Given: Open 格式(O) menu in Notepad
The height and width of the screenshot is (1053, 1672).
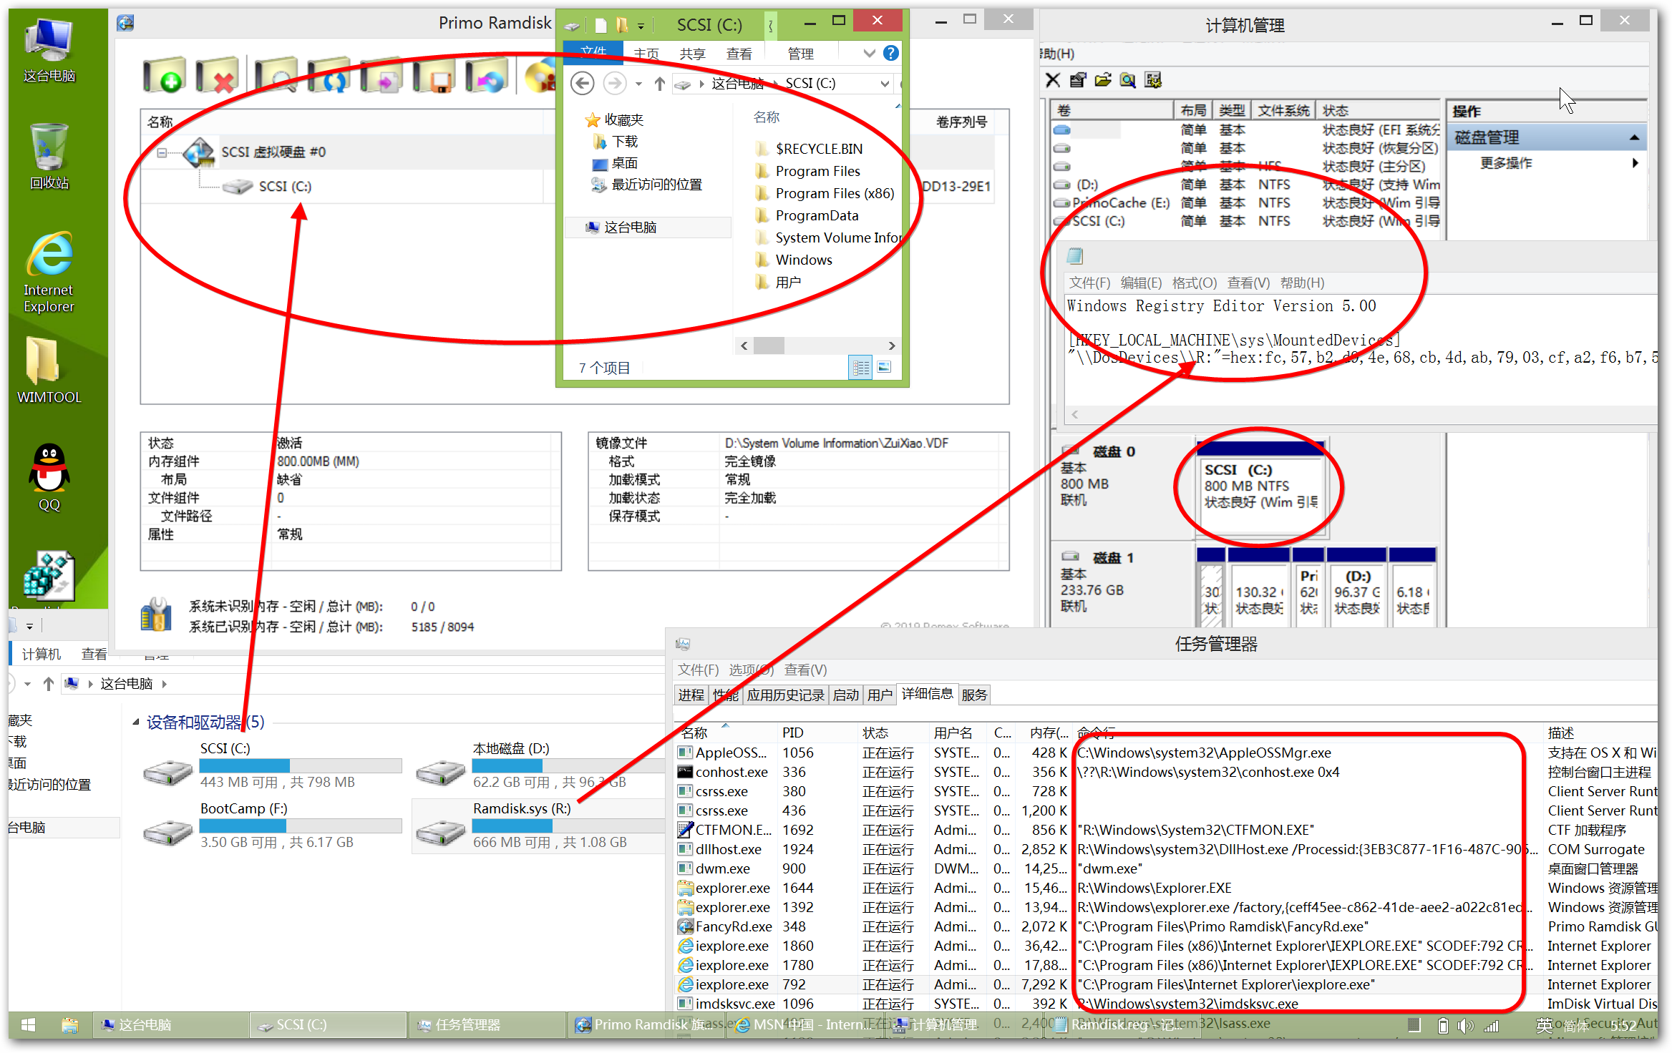Looking at the screenshot, I should 1194,283.
